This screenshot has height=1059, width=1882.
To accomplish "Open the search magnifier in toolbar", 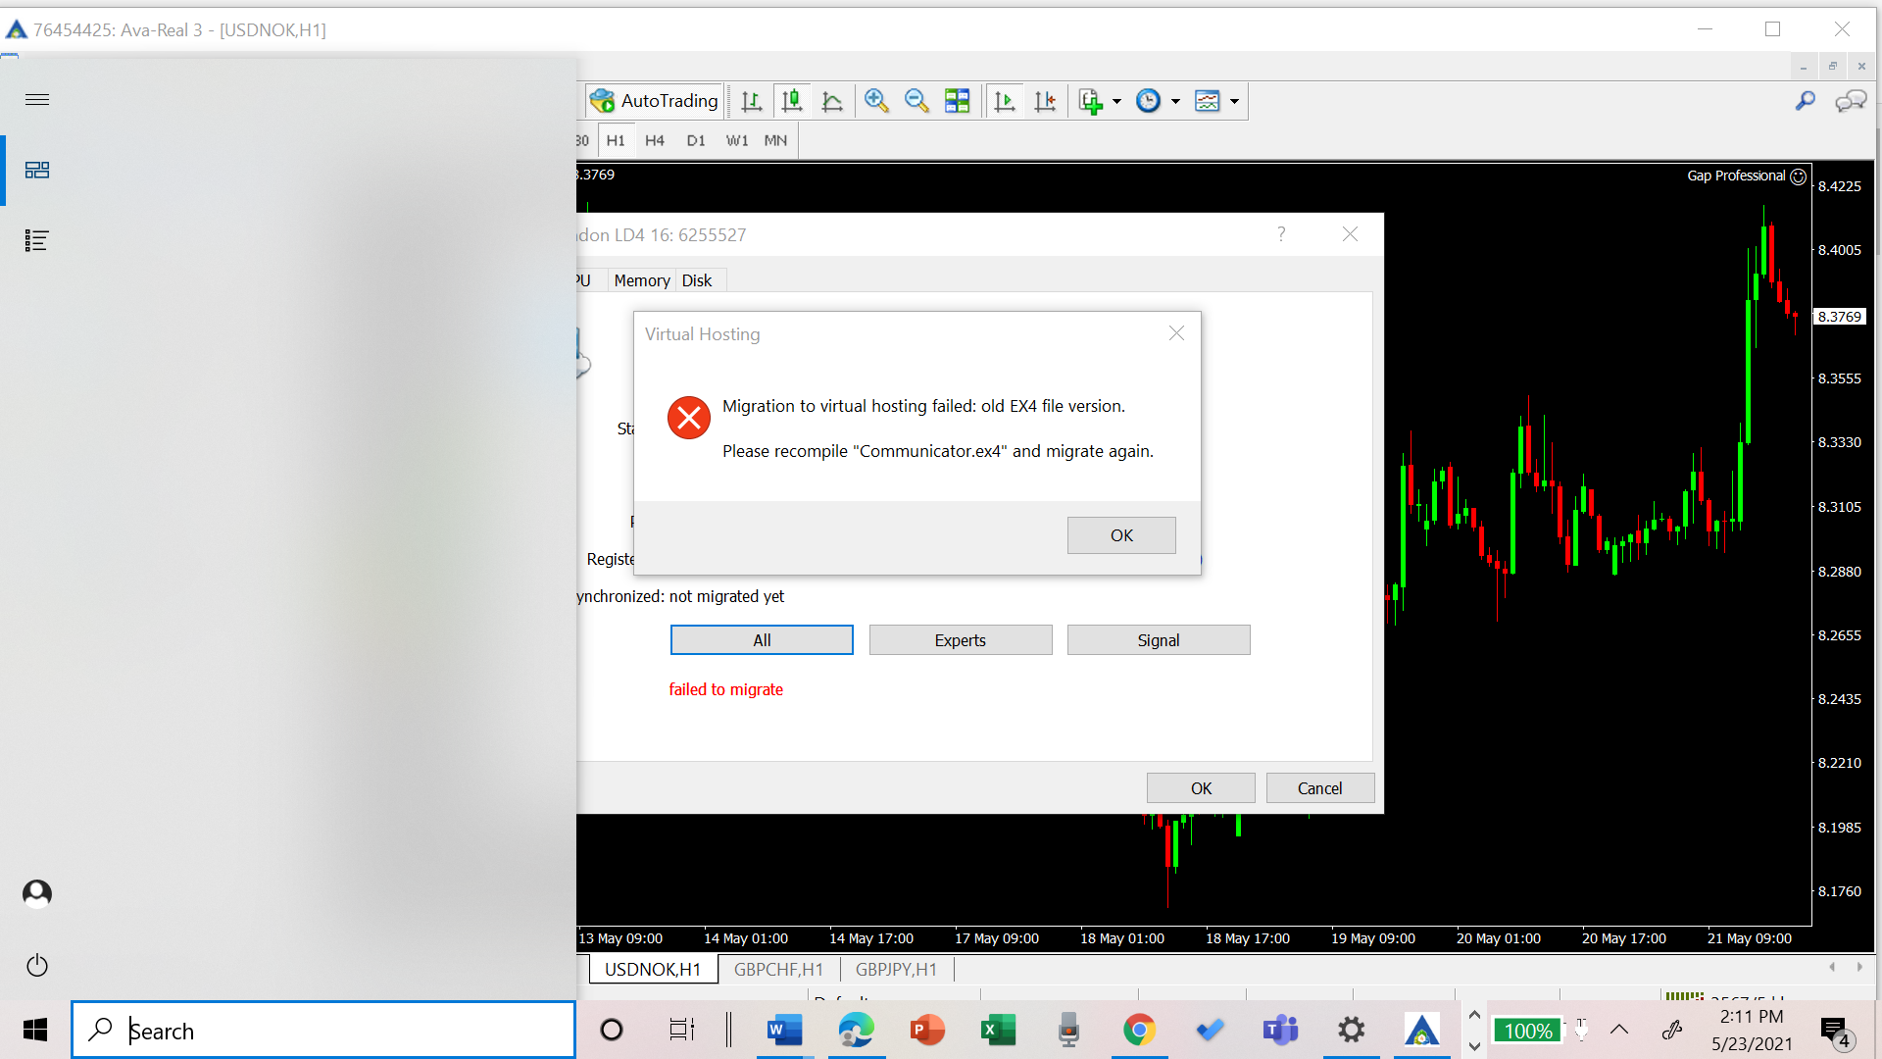I will [1805, 101].
